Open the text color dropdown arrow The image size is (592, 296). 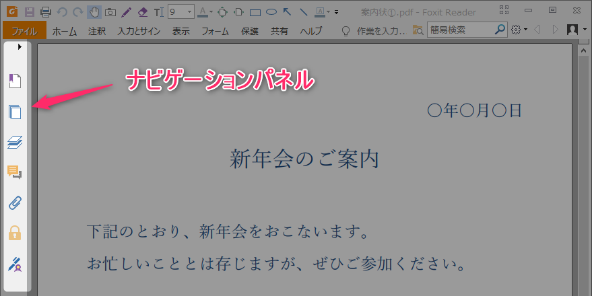(x=211, y=11)
